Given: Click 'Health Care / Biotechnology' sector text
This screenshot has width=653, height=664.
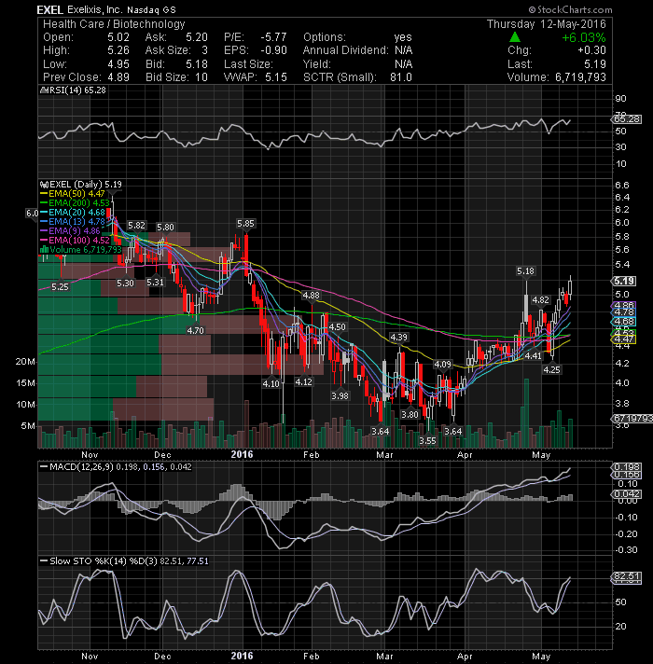Looking at the screenshot, I should pos(114,24).
